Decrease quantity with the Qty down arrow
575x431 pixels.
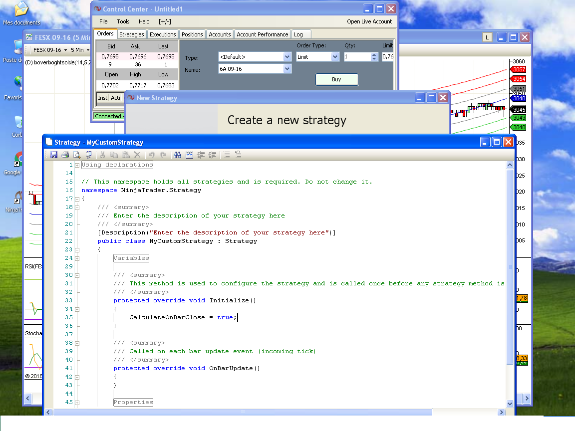click(374, 59)
